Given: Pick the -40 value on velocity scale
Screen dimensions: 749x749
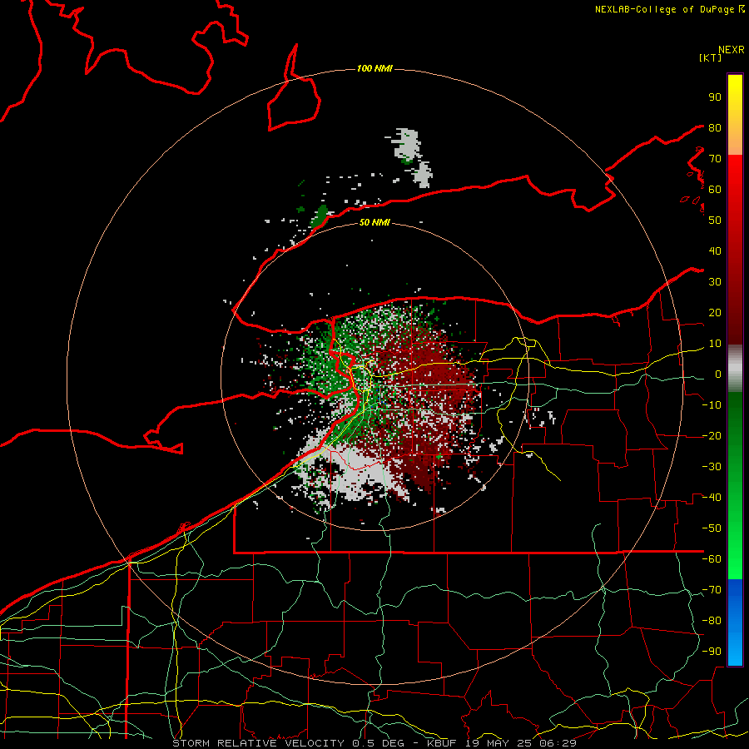Looking at the screenshot, I should 712,498.
